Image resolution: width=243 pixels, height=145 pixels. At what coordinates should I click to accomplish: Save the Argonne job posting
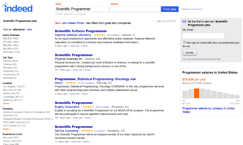click(75, 46)
